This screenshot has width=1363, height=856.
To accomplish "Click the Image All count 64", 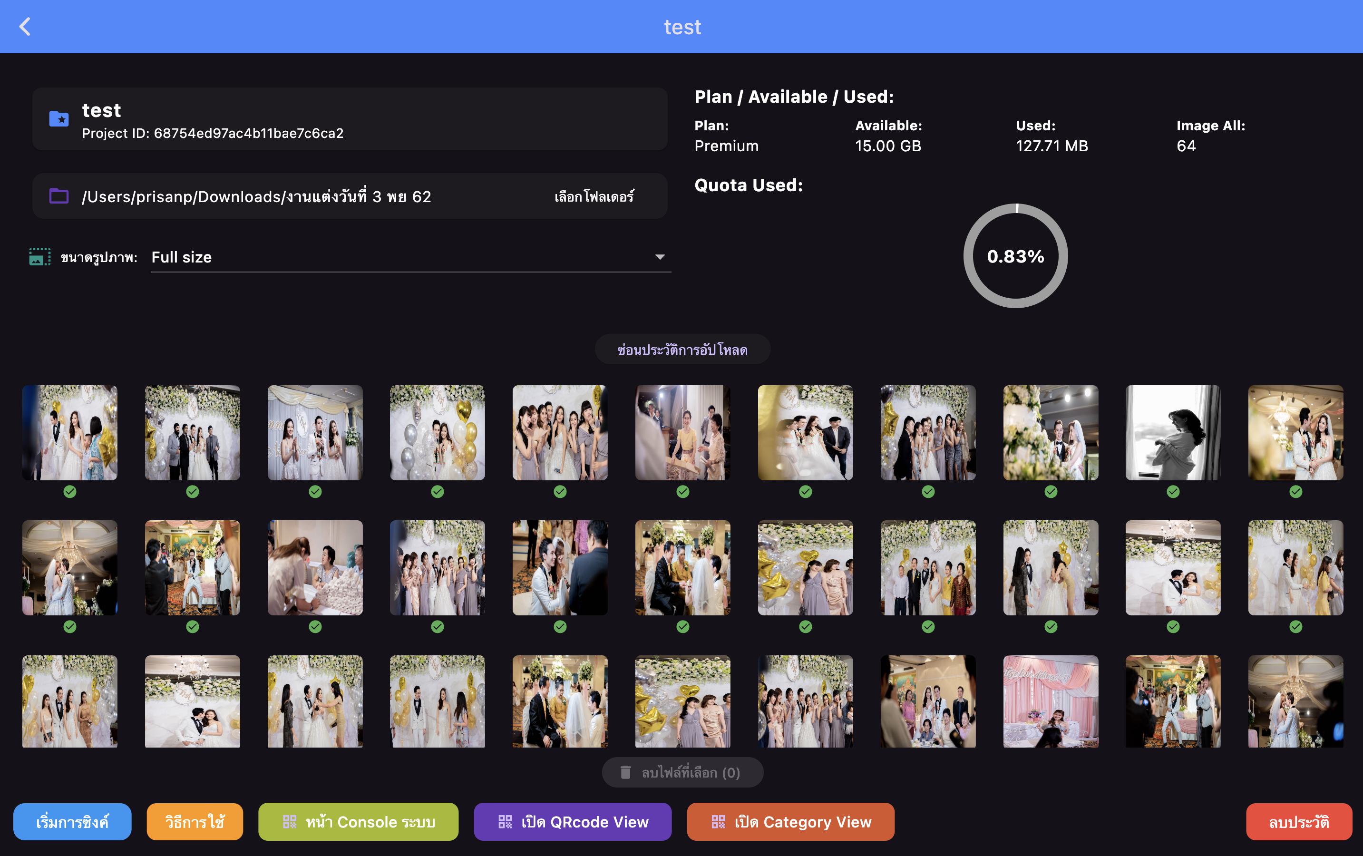I will (1186, 146).
